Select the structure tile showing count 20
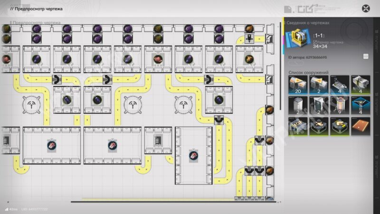 (x=297, y=84)
